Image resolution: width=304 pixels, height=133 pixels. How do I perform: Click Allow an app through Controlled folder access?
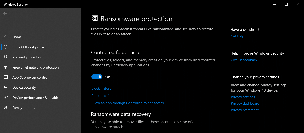(x=127, y=103)
